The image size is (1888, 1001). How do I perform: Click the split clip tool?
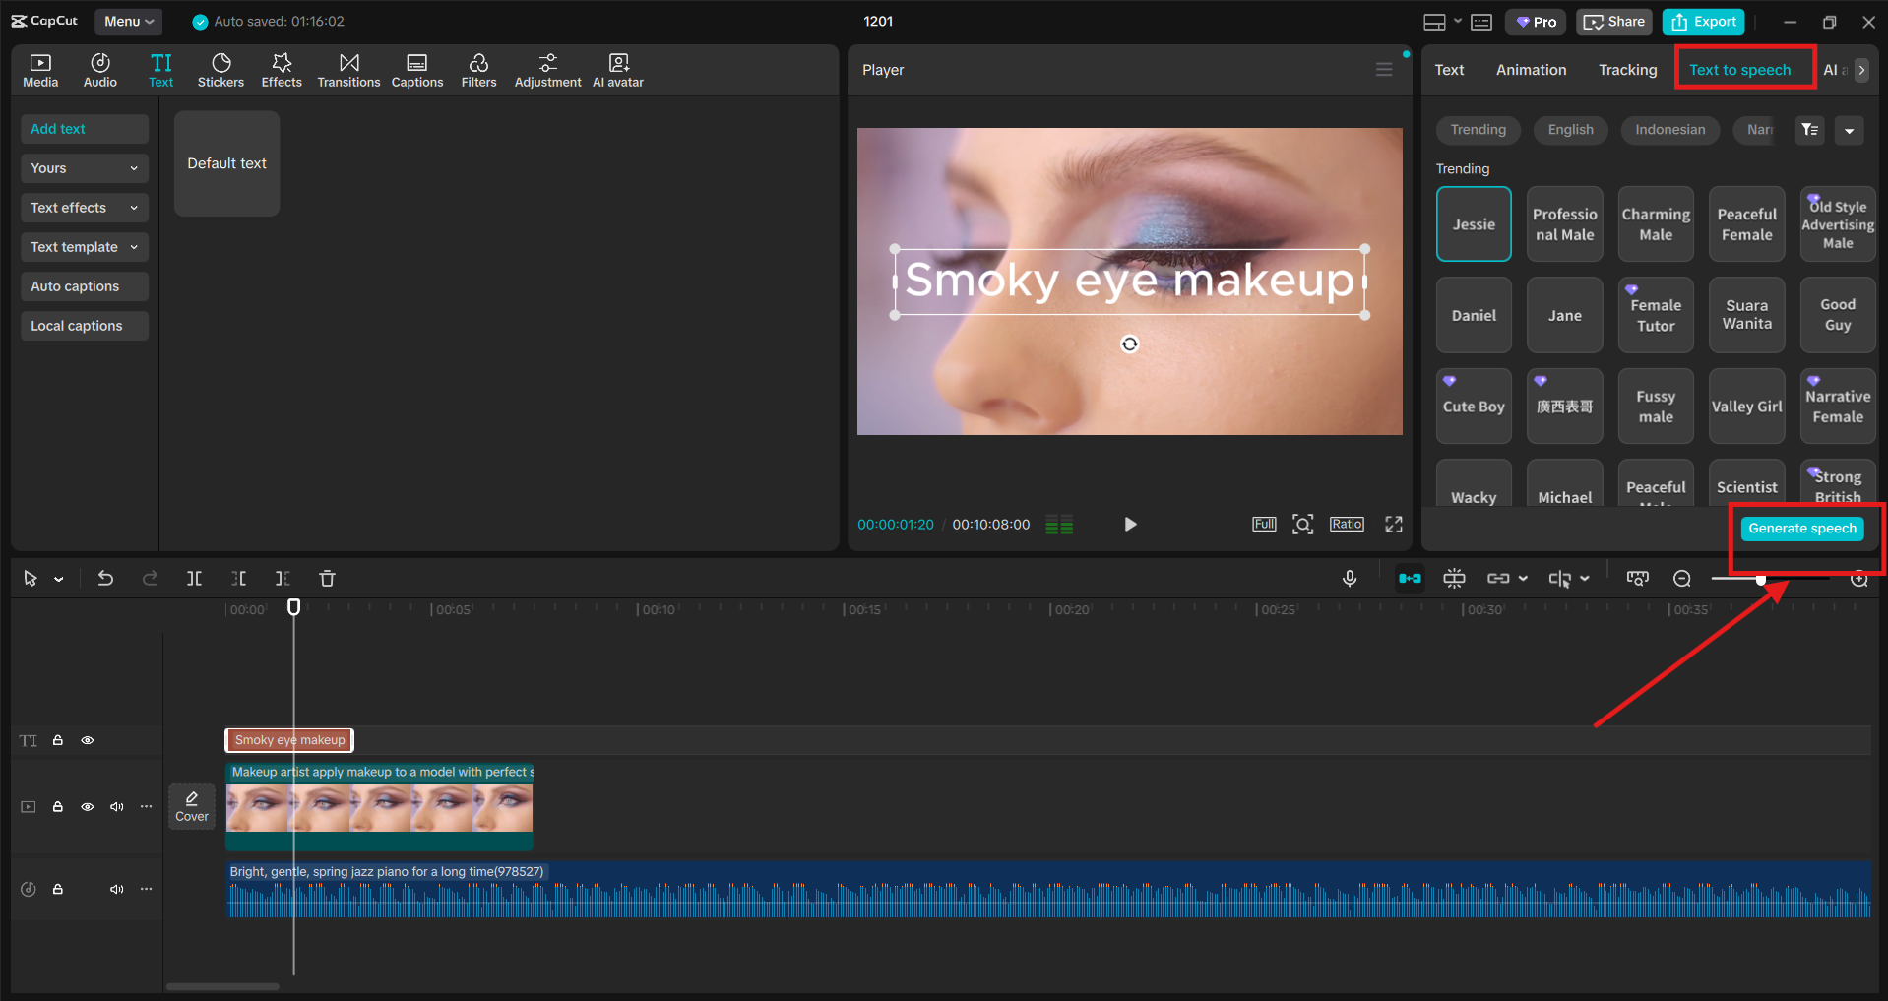(194, 579)
